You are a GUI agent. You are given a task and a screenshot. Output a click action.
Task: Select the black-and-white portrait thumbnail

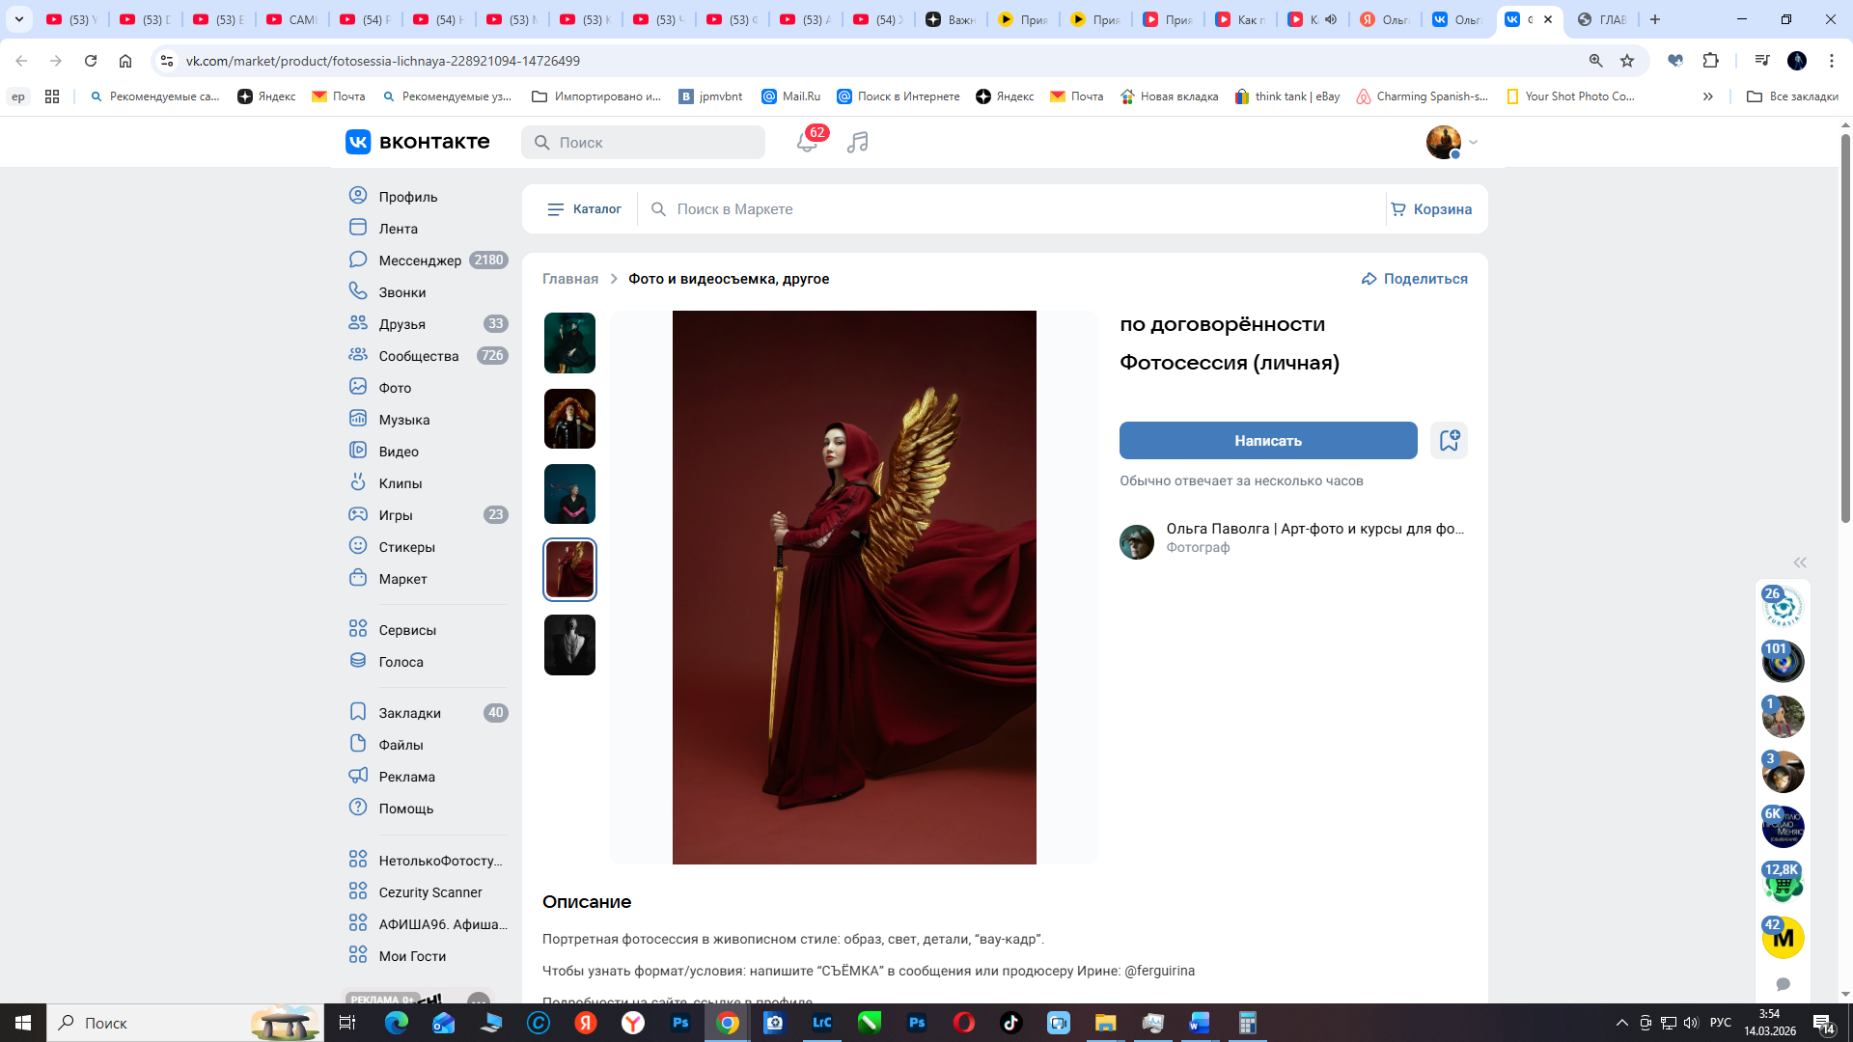569,645
